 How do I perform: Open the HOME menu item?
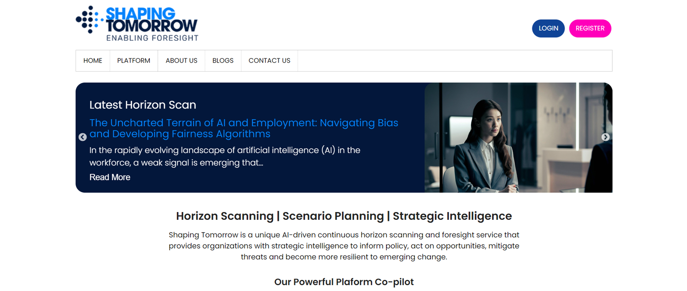93,61
